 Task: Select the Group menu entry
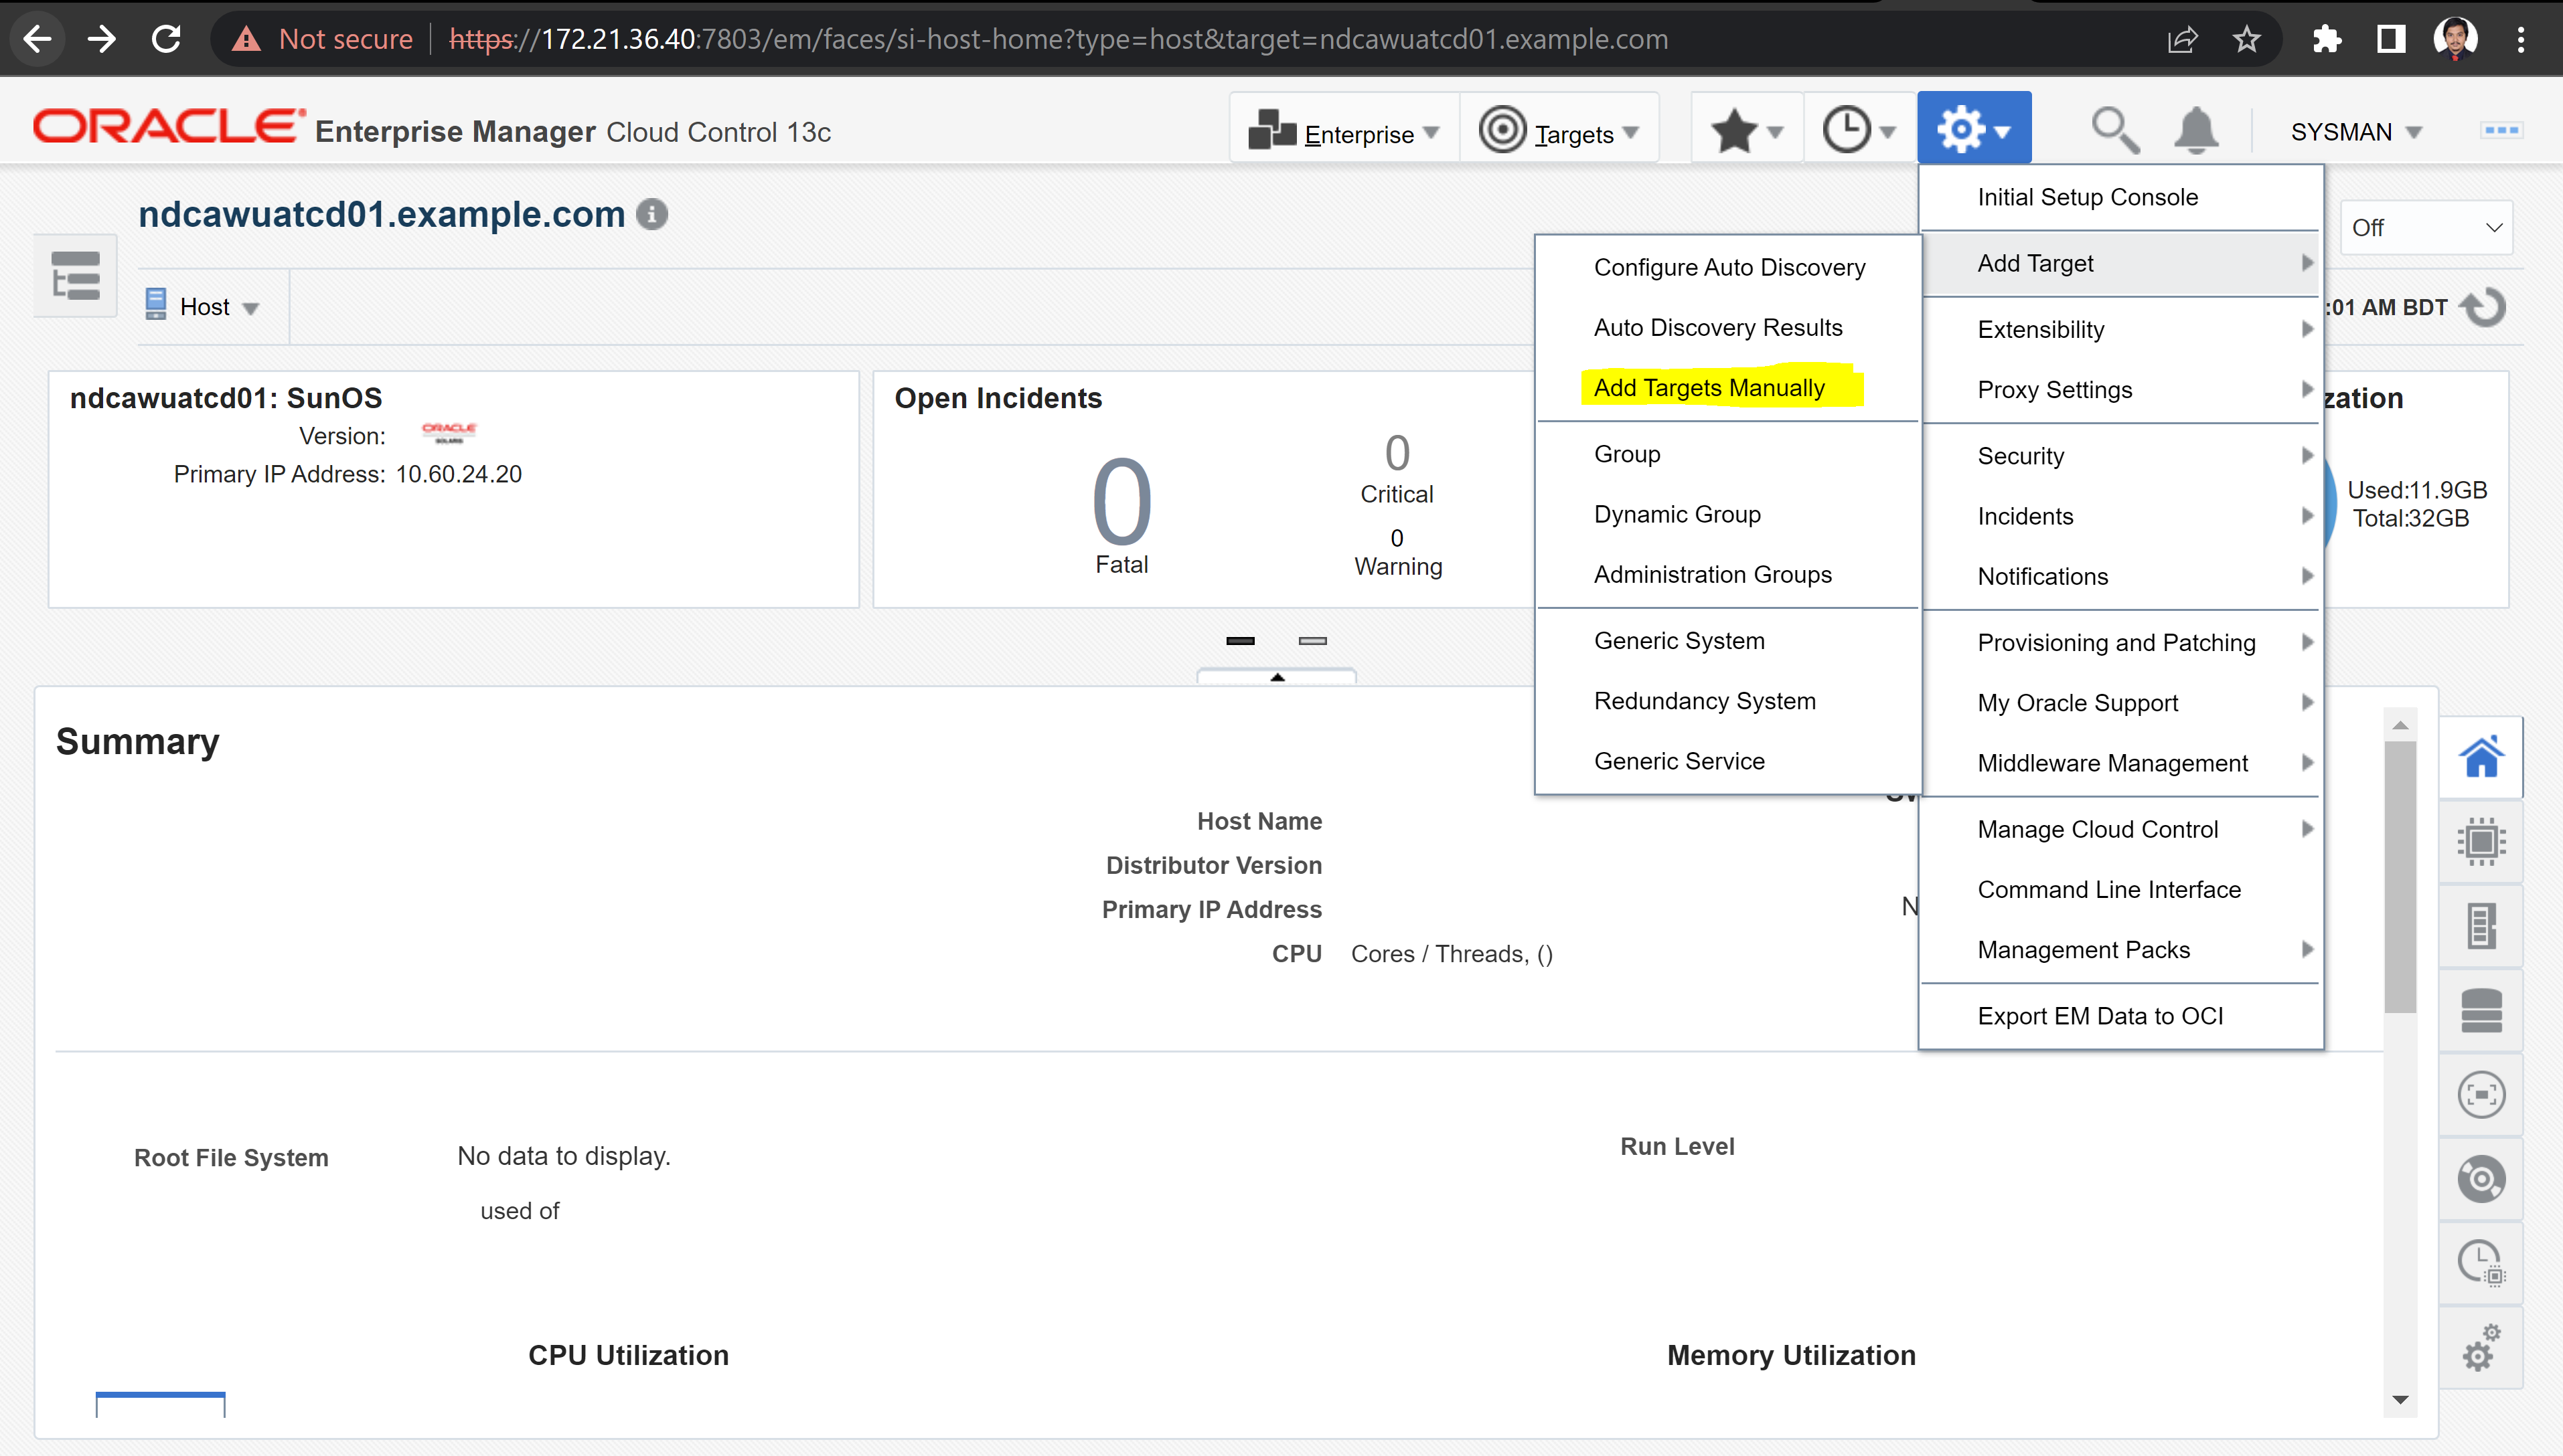pos(1727,454)
